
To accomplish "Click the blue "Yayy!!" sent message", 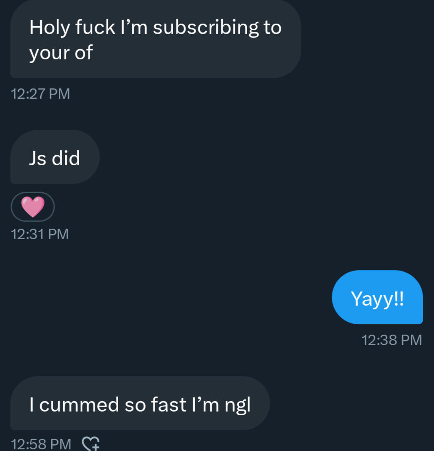I will pyautogui.click(x=377, y=297).
